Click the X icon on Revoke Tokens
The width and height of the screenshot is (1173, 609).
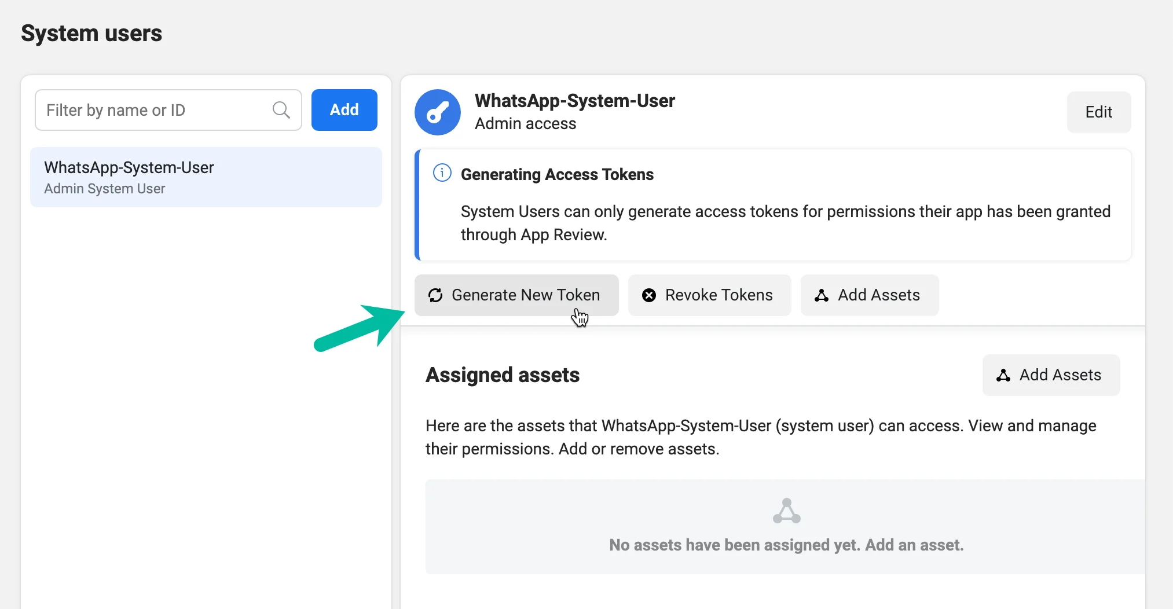click(x=649, y=295)
